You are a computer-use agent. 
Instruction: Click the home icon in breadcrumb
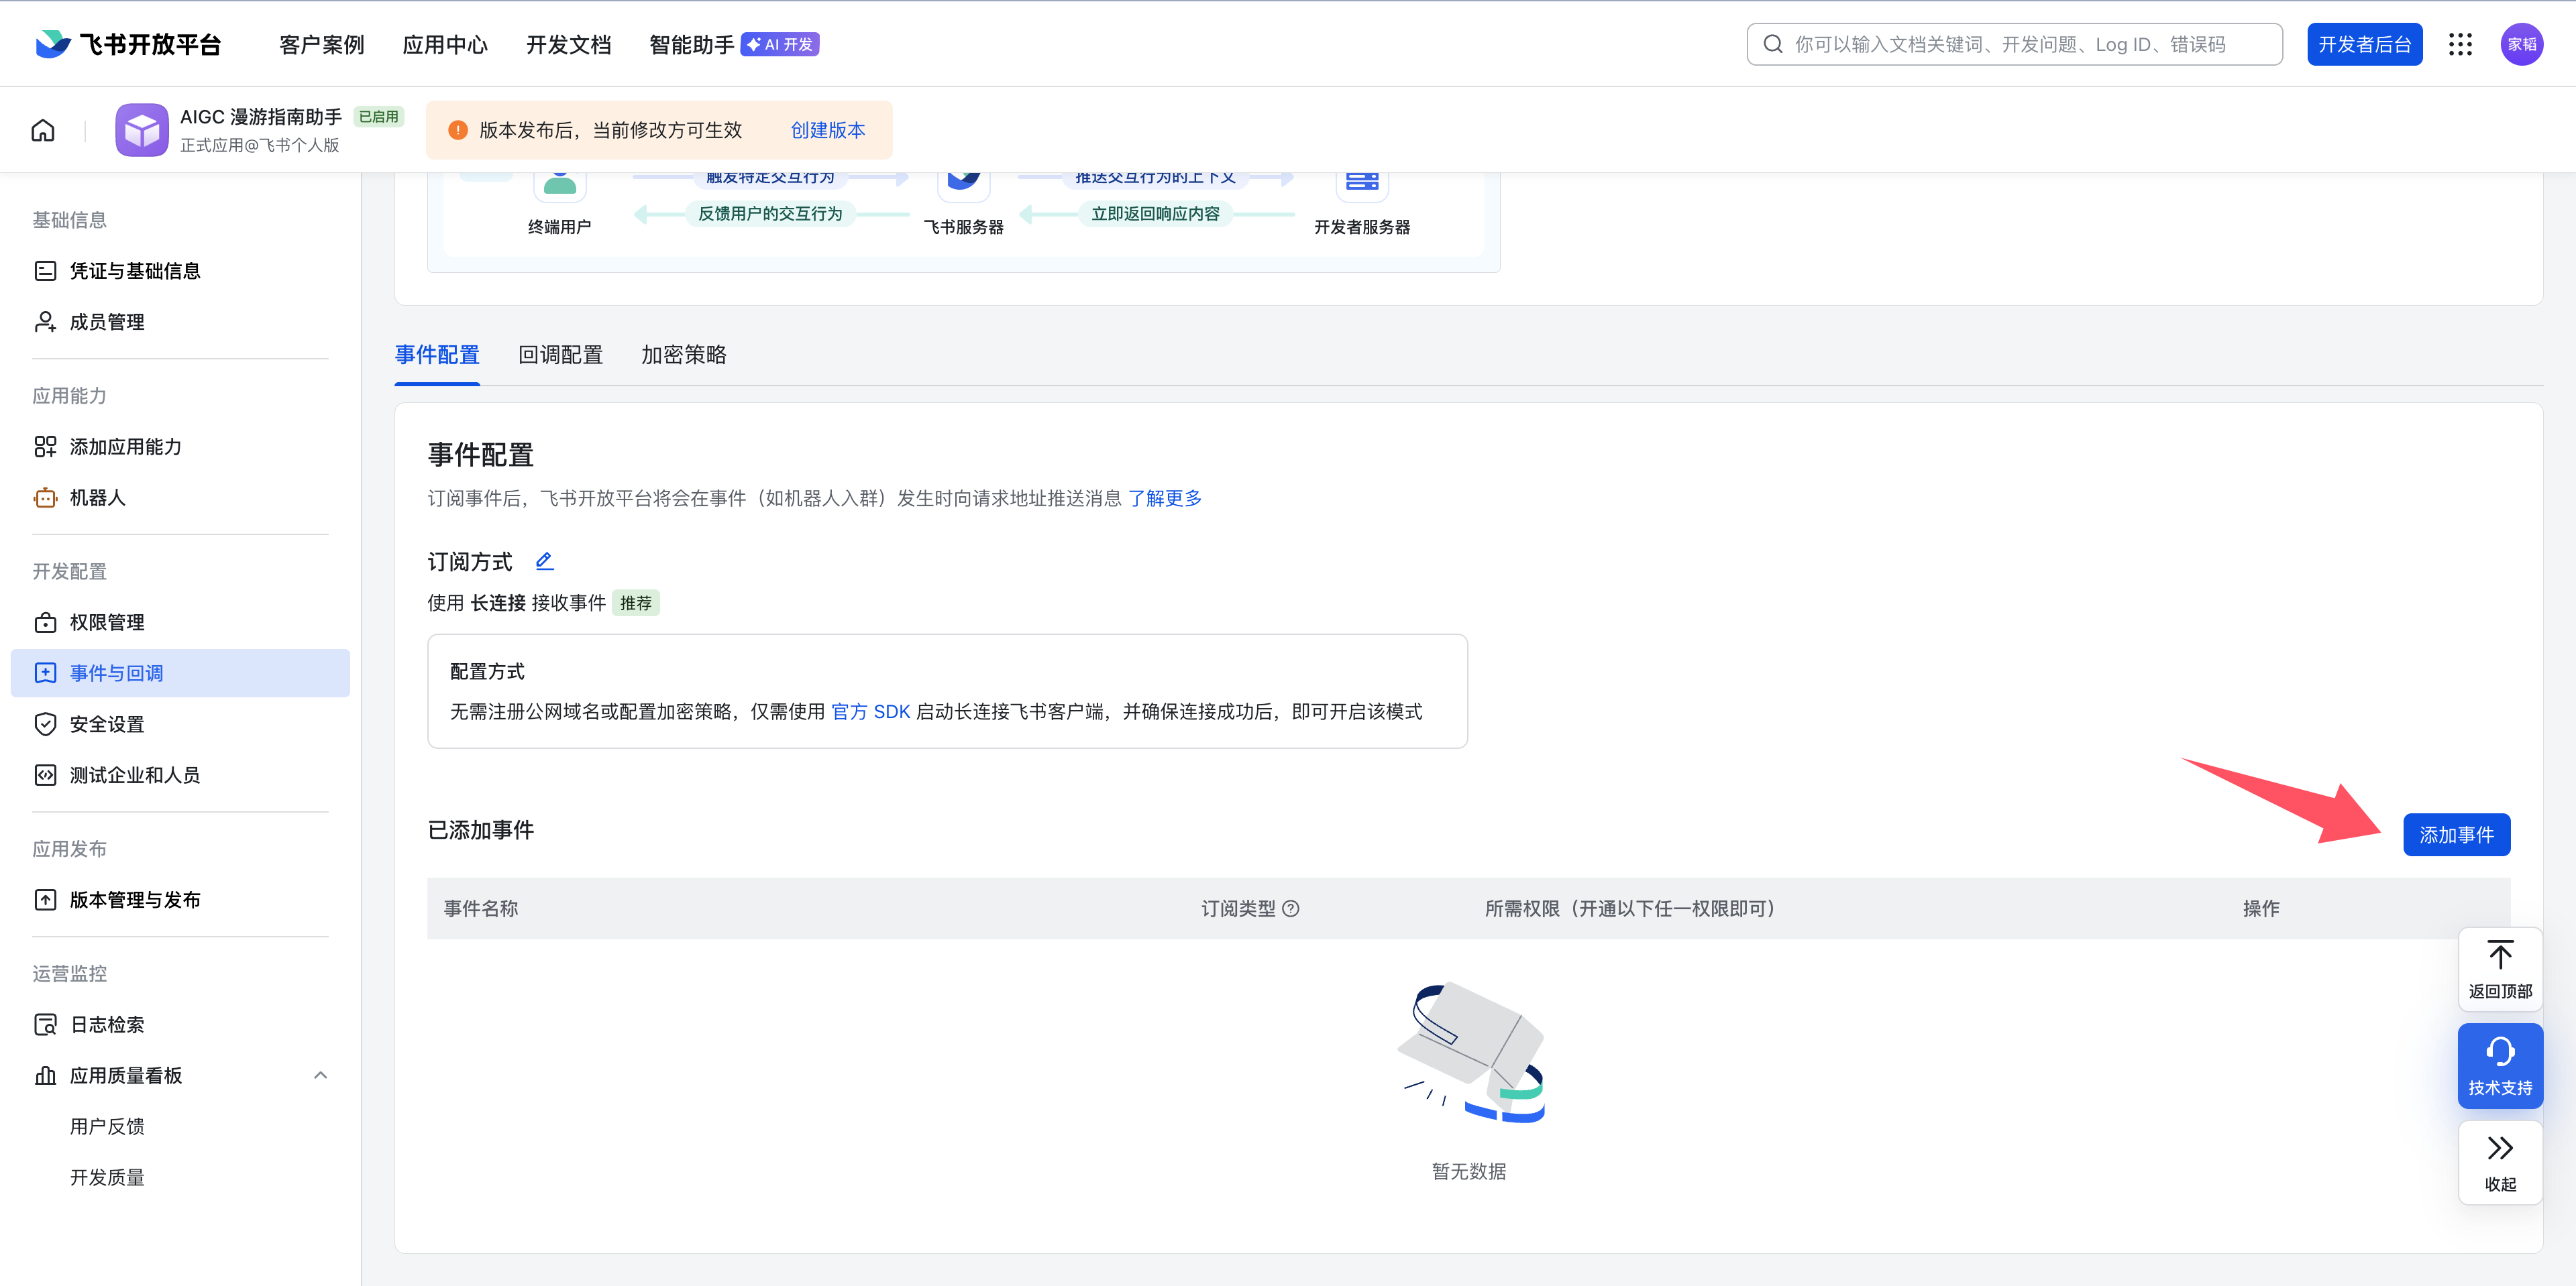(x=43, y=130)
